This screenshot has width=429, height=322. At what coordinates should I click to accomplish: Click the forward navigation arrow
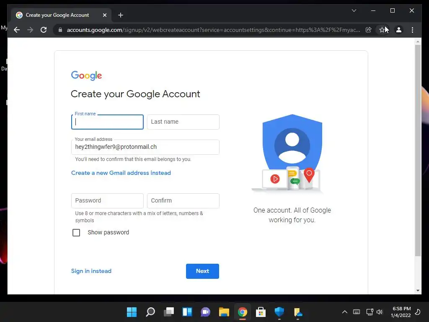point(30,30)
